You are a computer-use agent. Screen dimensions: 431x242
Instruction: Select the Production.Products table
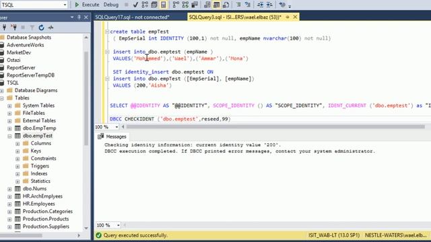[46, 218]
